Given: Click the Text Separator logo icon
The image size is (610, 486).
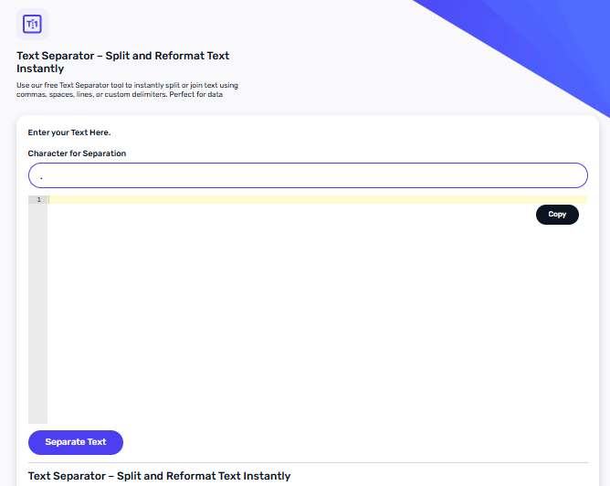Looking at the screenshot, I should point(32,24).
